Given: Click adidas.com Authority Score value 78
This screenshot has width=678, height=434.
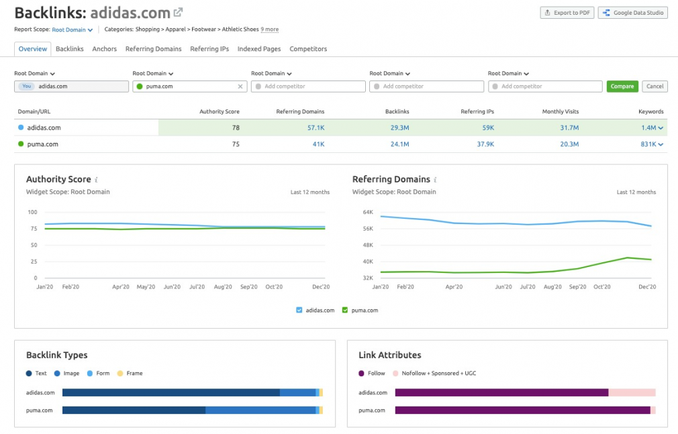Looking at the screenshot, I should coord(236,128).
